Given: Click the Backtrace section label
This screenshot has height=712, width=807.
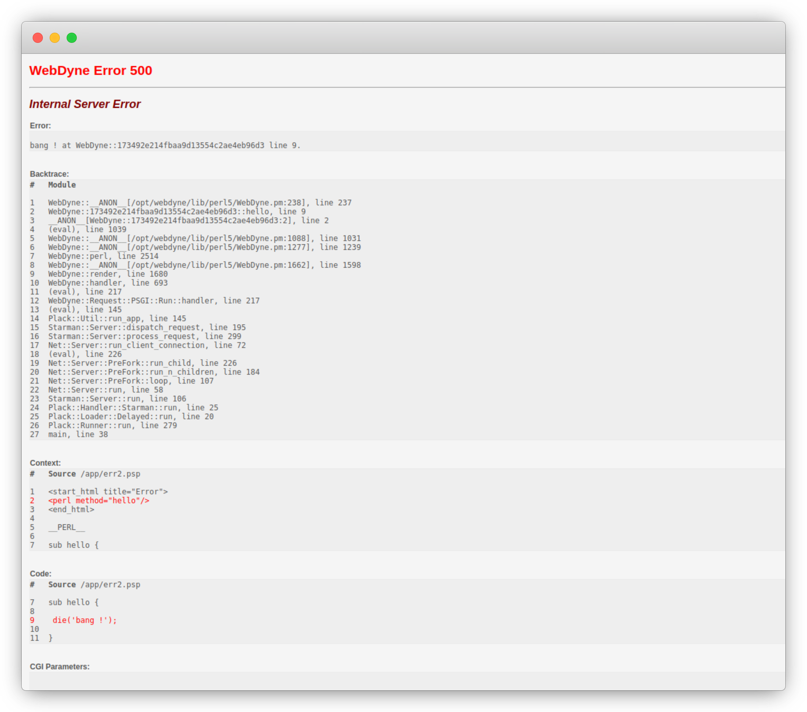Looking at the screenshot, I should coord(49,174).
